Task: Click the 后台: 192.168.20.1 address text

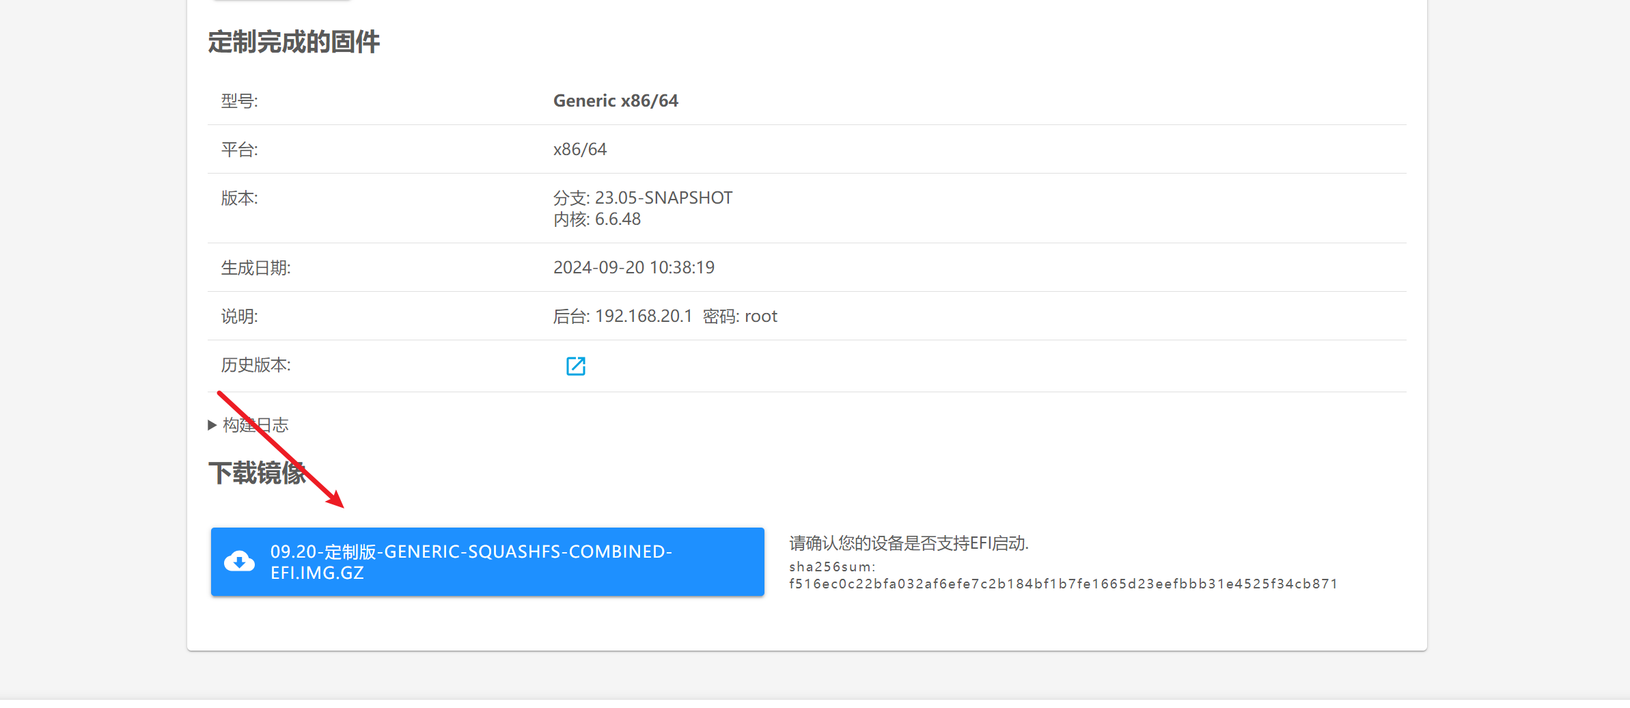Action: [622, 316]
